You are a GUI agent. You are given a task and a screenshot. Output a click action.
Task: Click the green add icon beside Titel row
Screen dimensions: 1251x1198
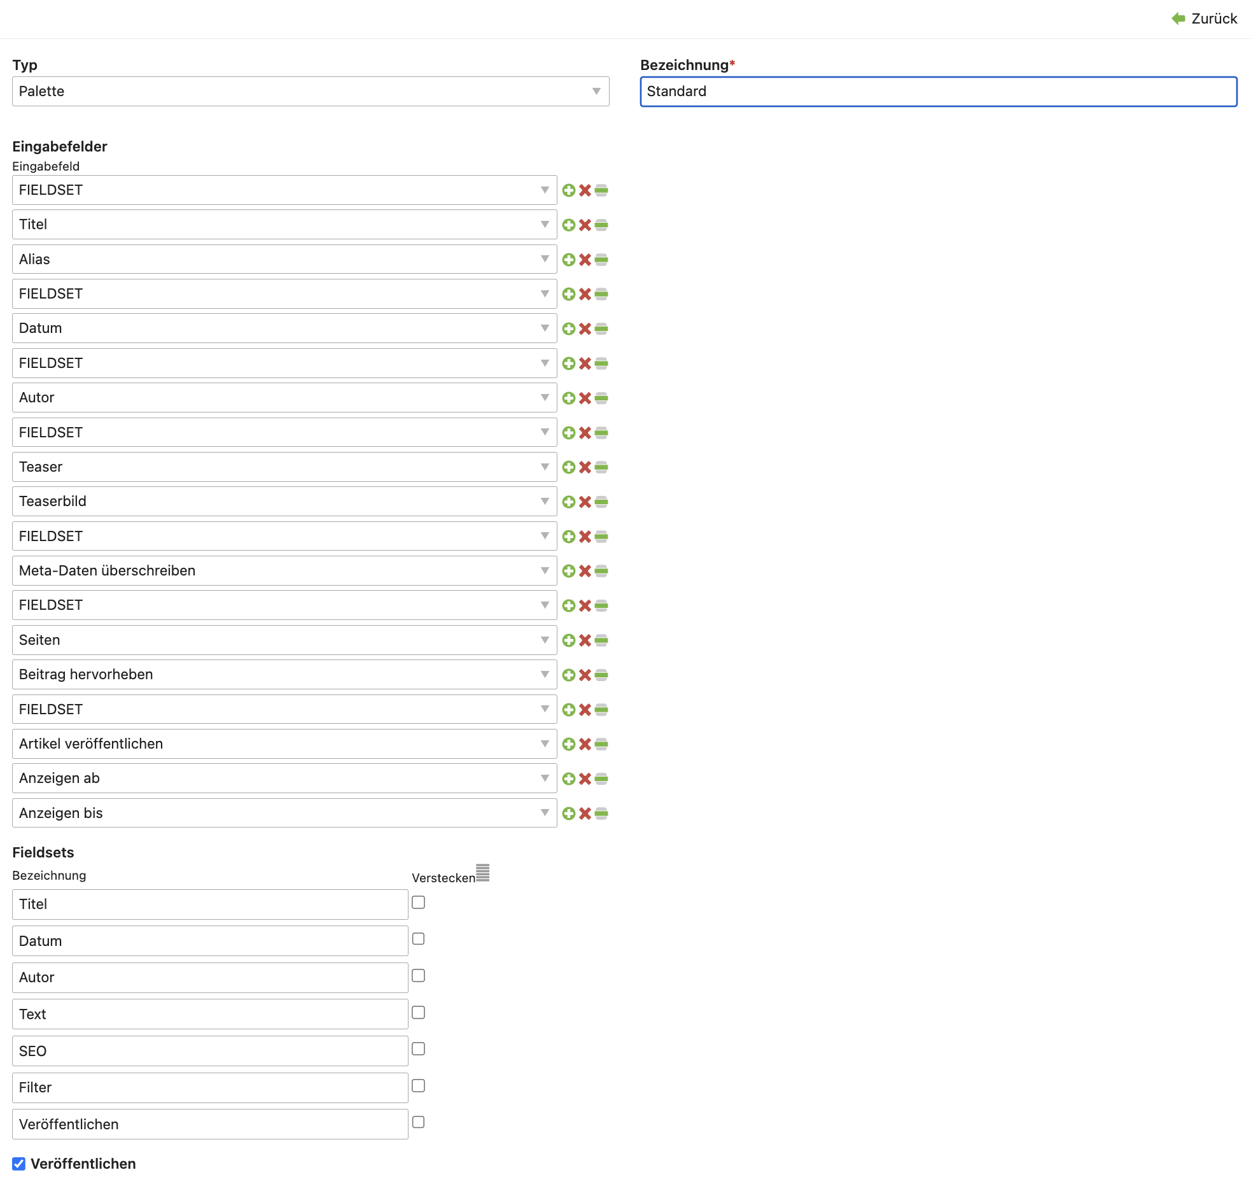[x=569, y=225]
